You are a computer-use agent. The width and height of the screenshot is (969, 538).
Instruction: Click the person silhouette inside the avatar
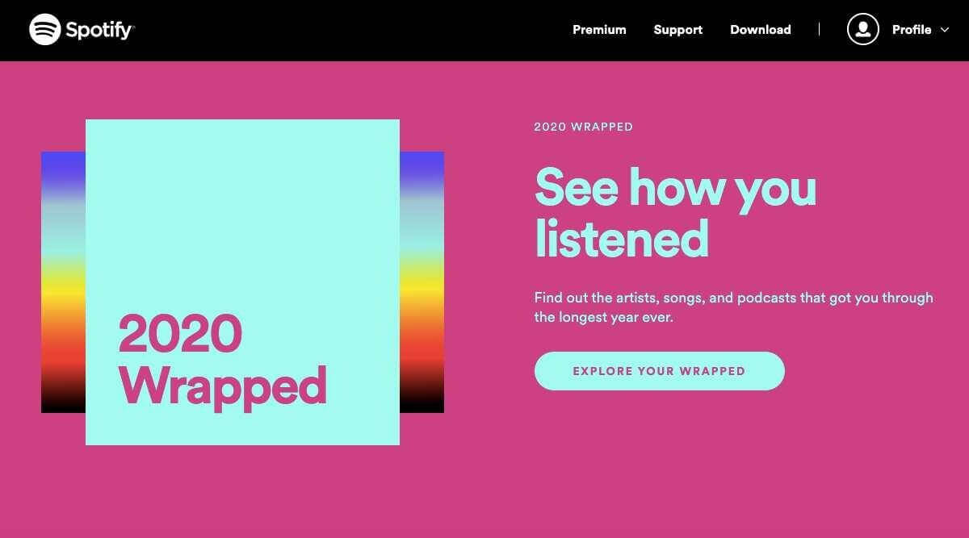click(x=862, y=29)
